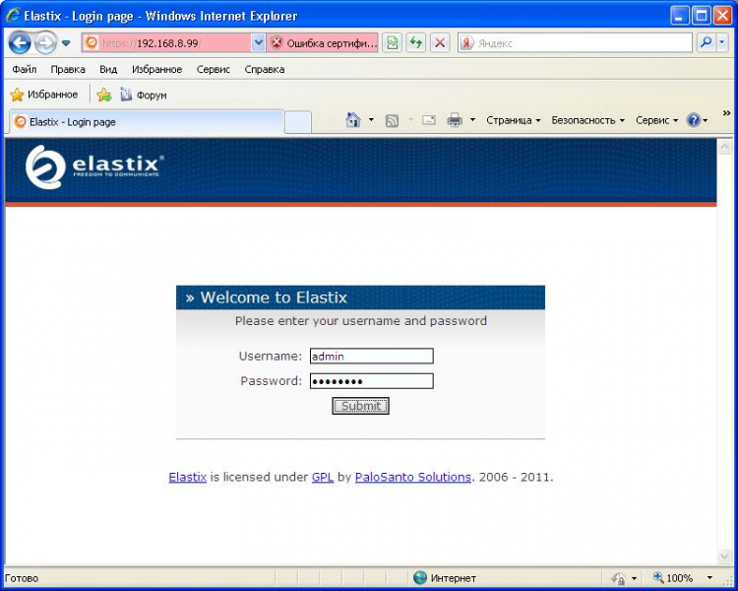The width and height of the screenshot is (738, 591).
Task: Follow the PaloSanto Solutions link
Action: tap(412, 477)
